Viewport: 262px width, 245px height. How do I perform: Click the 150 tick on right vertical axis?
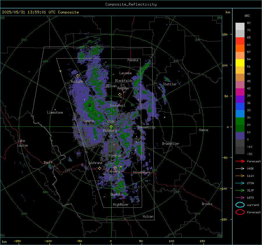(x=225, y=34)
